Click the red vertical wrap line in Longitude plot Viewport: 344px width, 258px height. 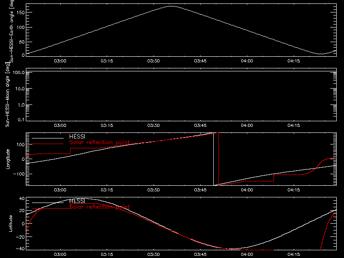click(219, 159)
